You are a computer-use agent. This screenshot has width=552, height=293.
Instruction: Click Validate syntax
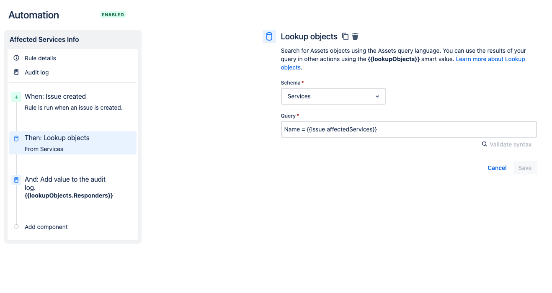point(511,144)
